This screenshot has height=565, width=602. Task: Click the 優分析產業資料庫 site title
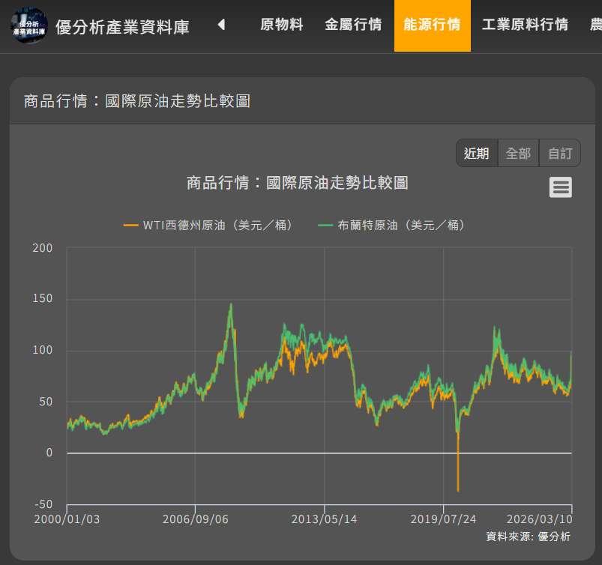click(x=122, y=27)
